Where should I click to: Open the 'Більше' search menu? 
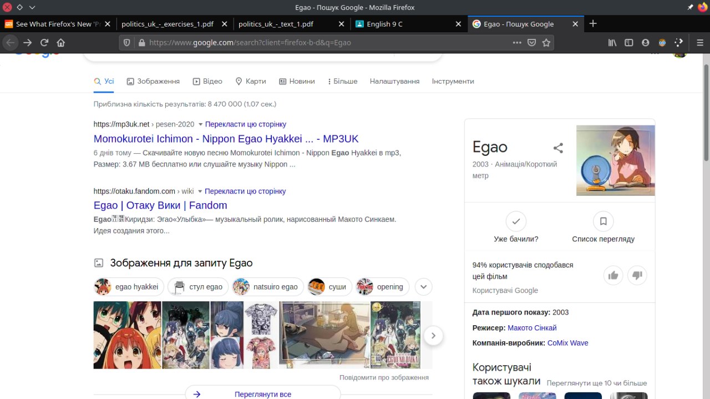[x=342, y=81]
